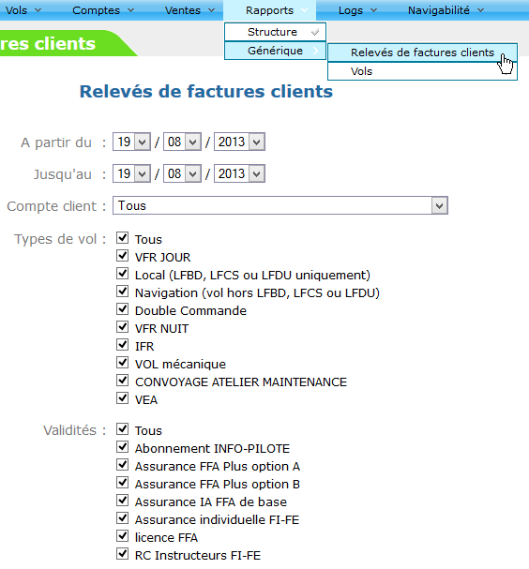Uncheck Tous under Types de vol
Image resolution: width=529 pixels, height=569 pixels.
click(122, 238)
